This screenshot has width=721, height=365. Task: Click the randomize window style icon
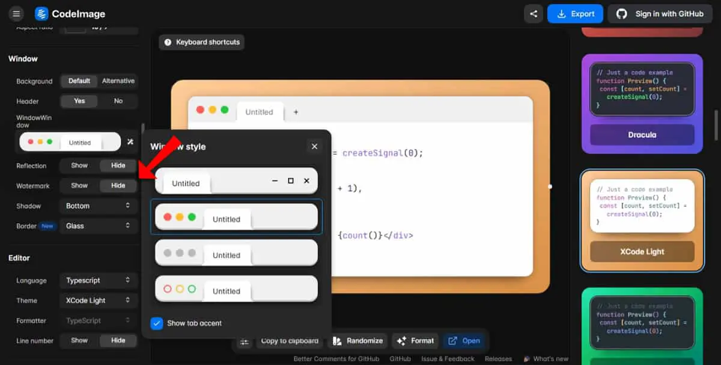point(130,142)
